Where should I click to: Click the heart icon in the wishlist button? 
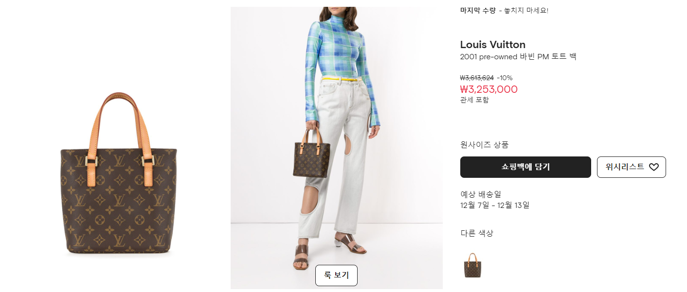[x=654, y=167]
